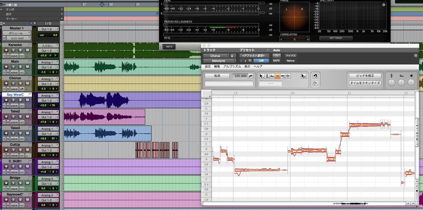Adjust the Melodyne volume macro knob
Viewport: 423px width, 210px height.
click(411, 82)
